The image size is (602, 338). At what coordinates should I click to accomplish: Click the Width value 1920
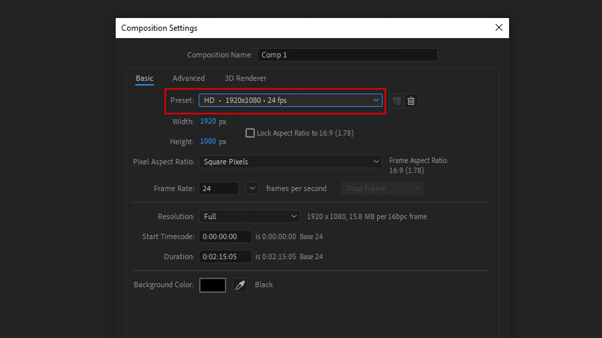[207, 122]
